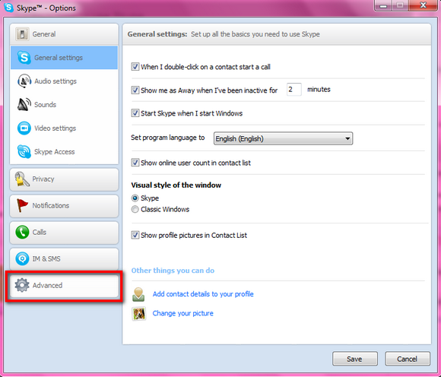This screenshot has height=377, width=441.
Task: Click the red flag Notifications icon
Action: pos(22,205)
